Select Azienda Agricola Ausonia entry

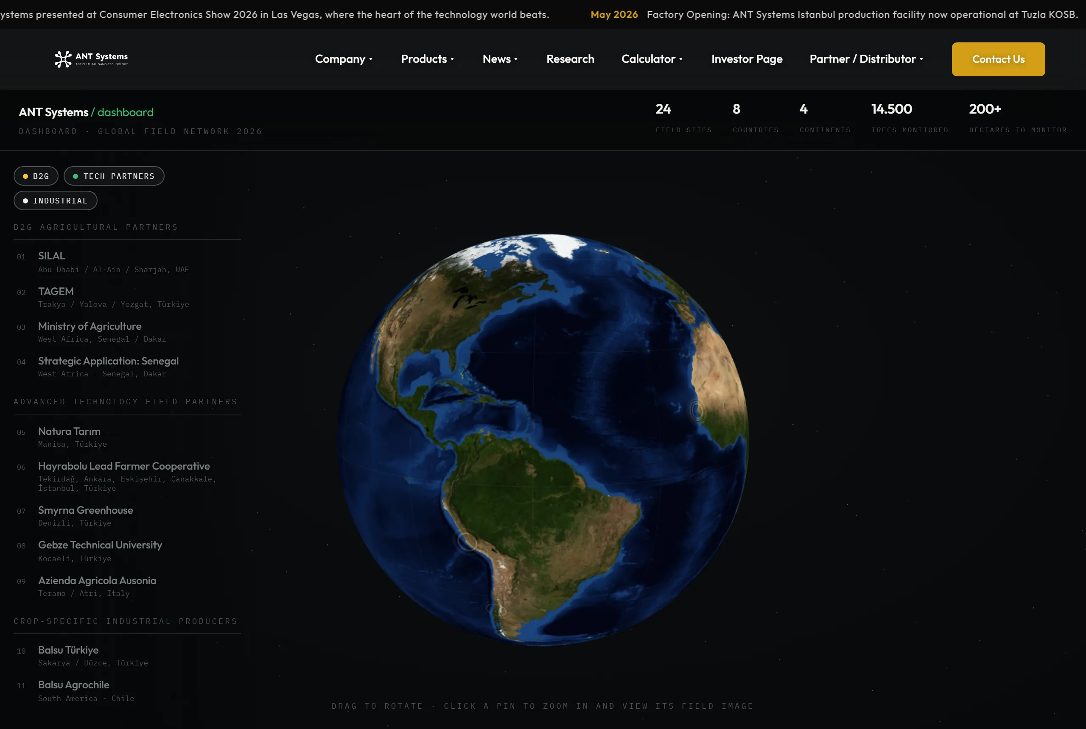[127, 586]
